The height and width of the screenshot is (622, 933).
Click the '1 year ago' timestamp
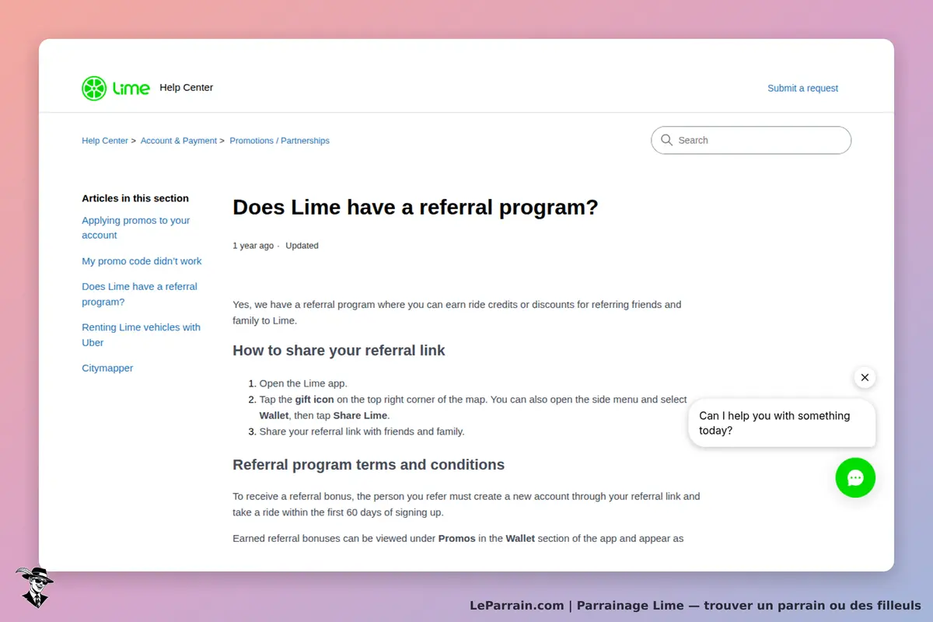tap(253, 246)
